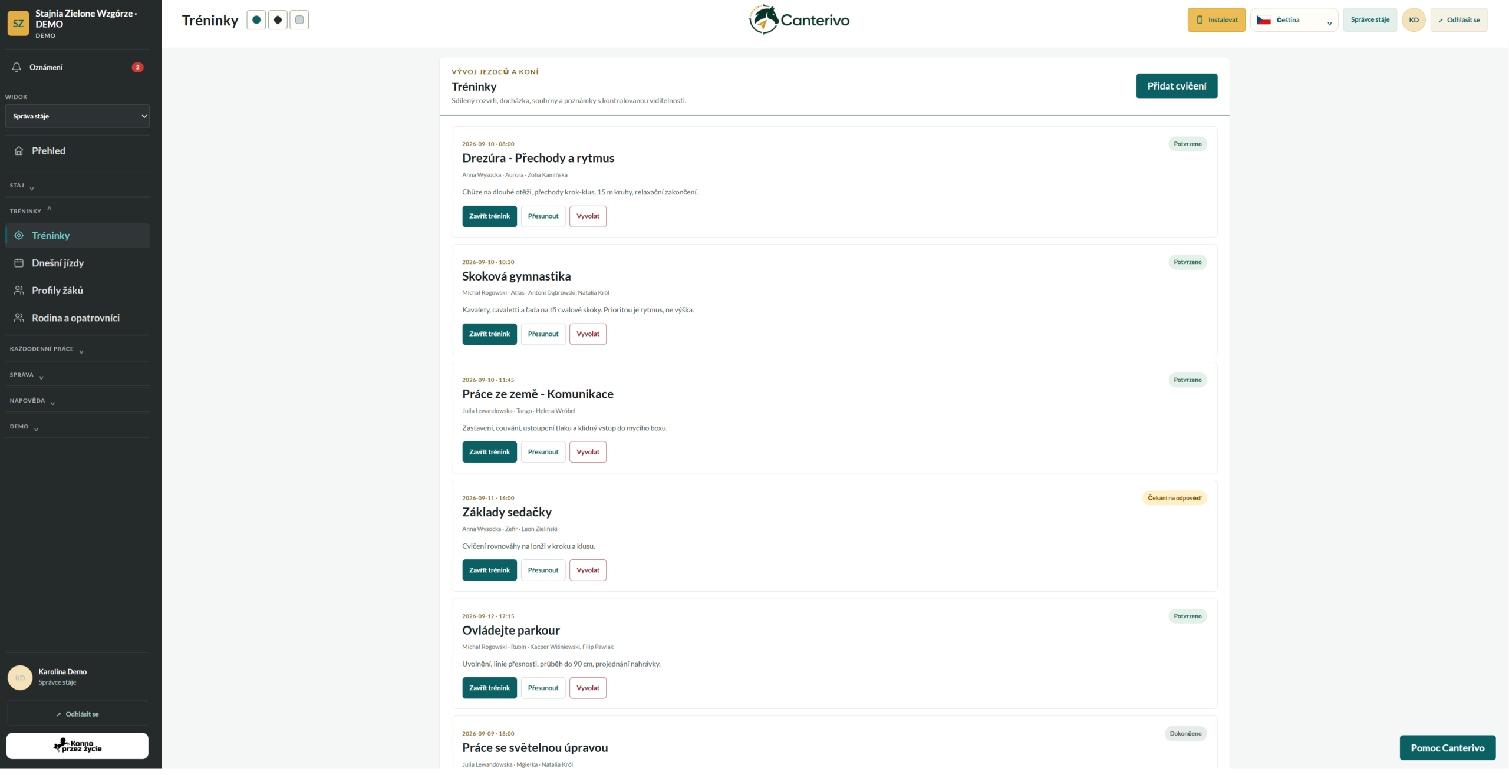Click Přesunout for Skoková gymnastika
The image size is (1509, 775).
543,334
